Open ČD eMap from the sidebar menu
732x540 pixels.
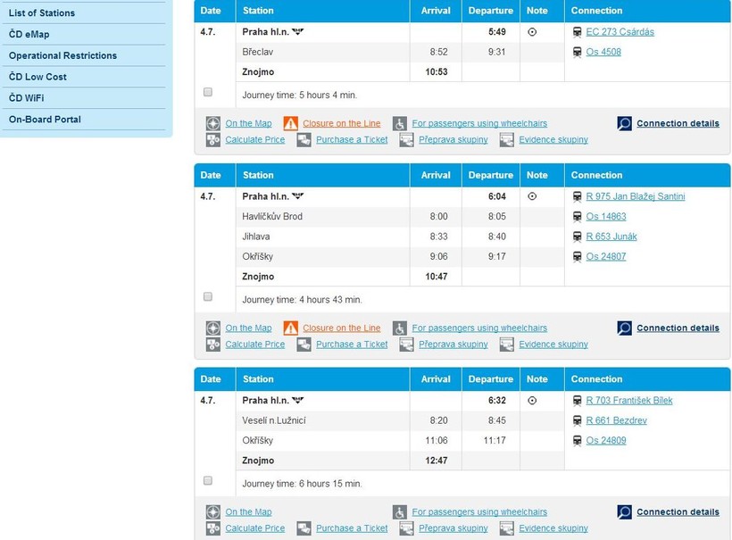coord(29,34)
